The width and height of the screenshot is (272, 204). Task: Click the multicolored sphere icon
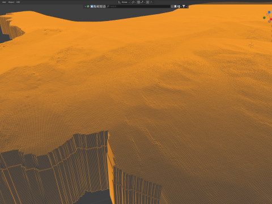(x=88, y=6)
